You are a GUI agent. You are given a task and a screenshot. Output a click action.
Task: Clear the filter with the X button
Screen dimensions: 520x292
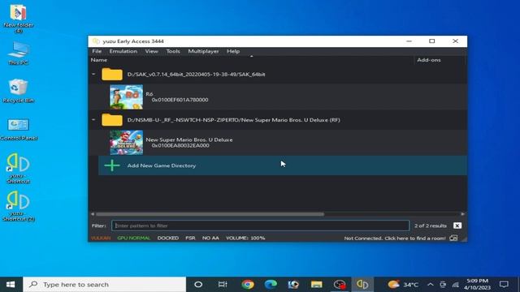[x=457, y=225]
